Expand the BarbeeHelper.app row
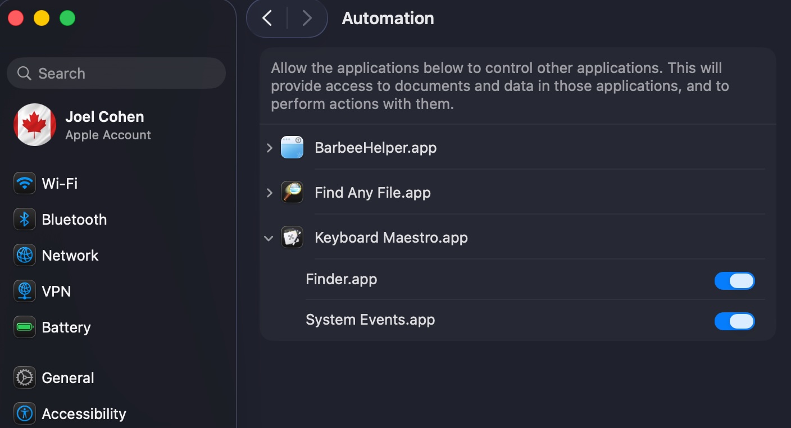The height and width of the screenshot is (428, 791). point(270,148)
